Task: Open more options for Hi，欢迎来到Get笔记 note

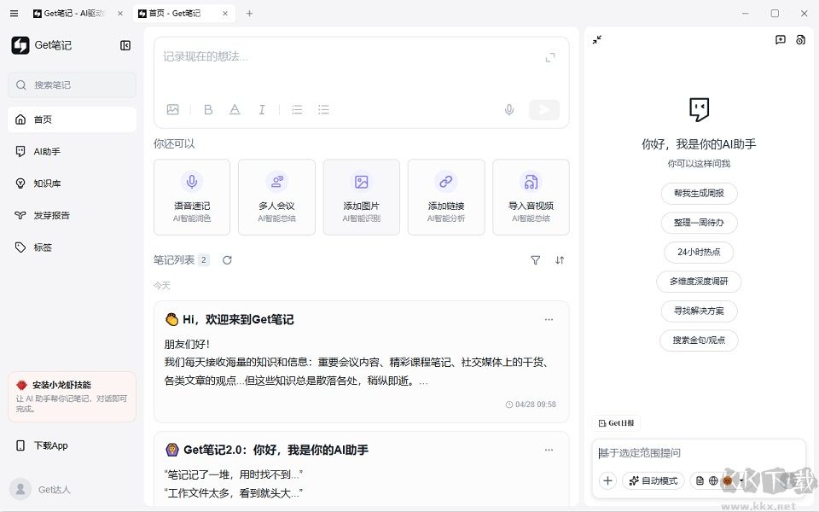Action: click(549, 319)
